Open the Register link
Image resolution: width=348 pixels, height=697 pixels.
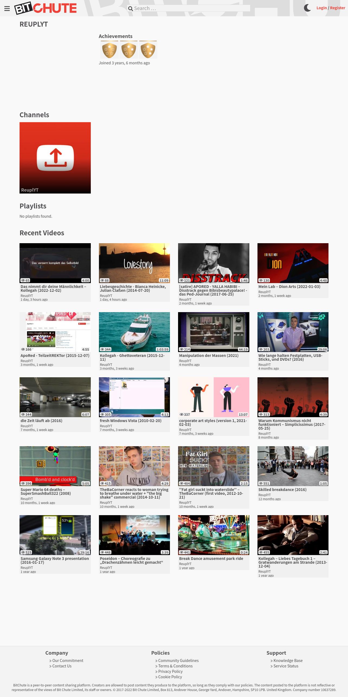click(337, 8)
